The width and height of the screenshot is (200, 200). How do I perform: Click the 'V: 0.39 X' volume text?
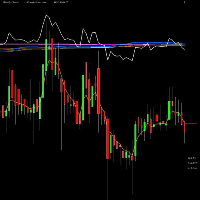pyautogui.click(x=192, y=163)
